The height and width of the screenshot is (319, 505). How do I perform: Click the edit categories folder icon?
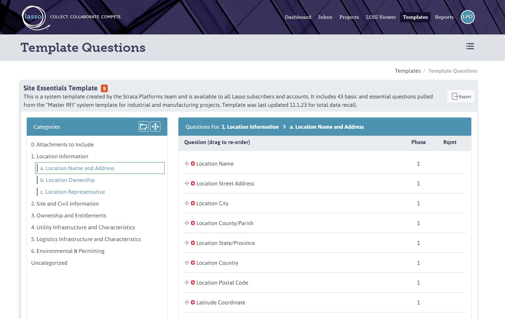click(x=144, y=126)
